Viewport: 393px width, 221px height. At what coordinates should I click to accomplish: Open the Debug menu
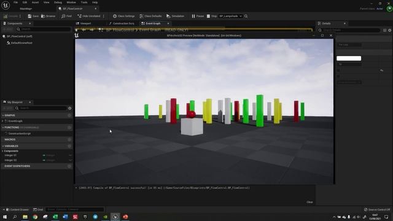tap(58, 2)
